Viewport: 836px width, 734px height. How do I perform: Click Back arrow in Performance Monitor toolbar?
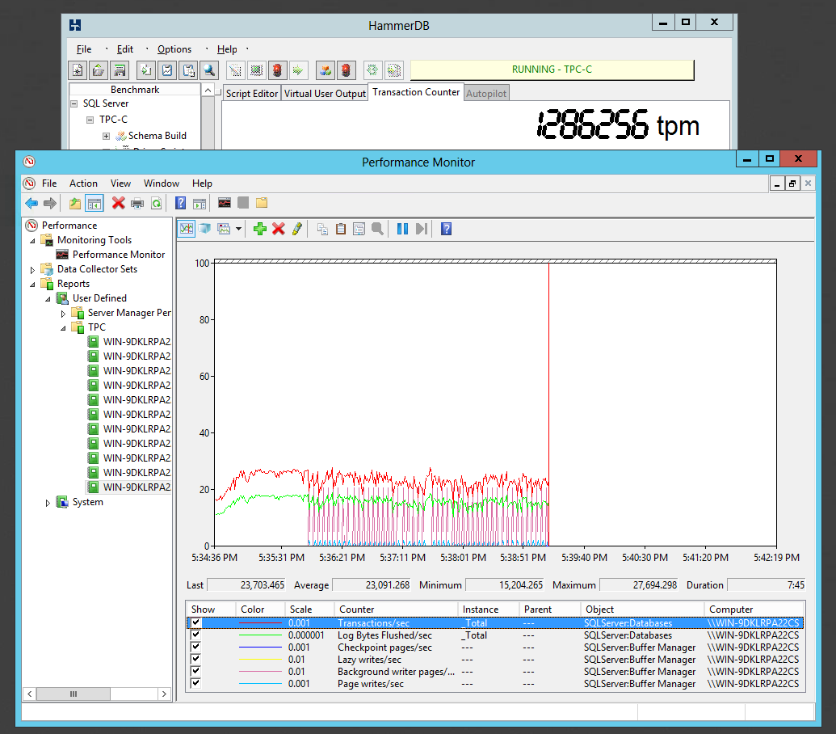[32, 203]
